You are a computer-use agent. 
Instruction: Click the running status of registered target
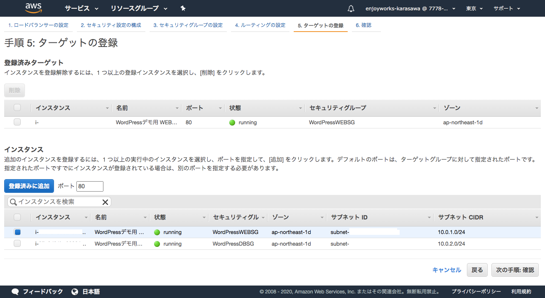click(x=243, y=123)
